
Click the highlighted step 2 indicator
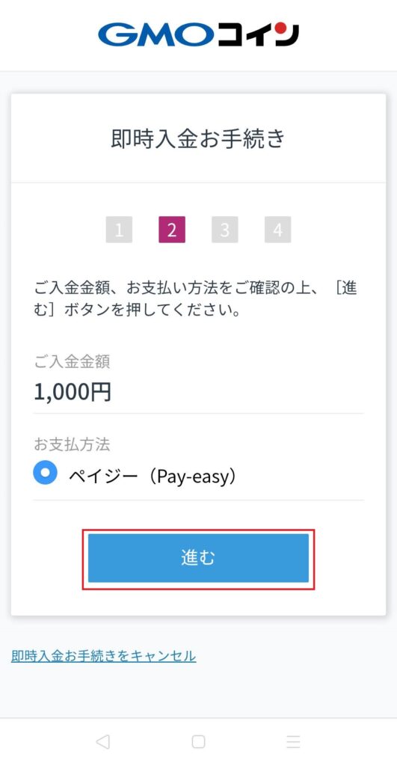[x=172, y=230]
